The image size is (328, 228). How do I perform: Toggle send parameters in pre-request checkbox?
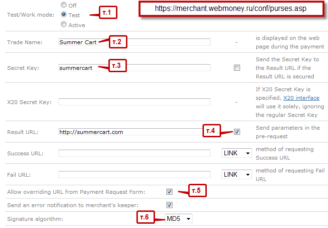tap(237, 132)
